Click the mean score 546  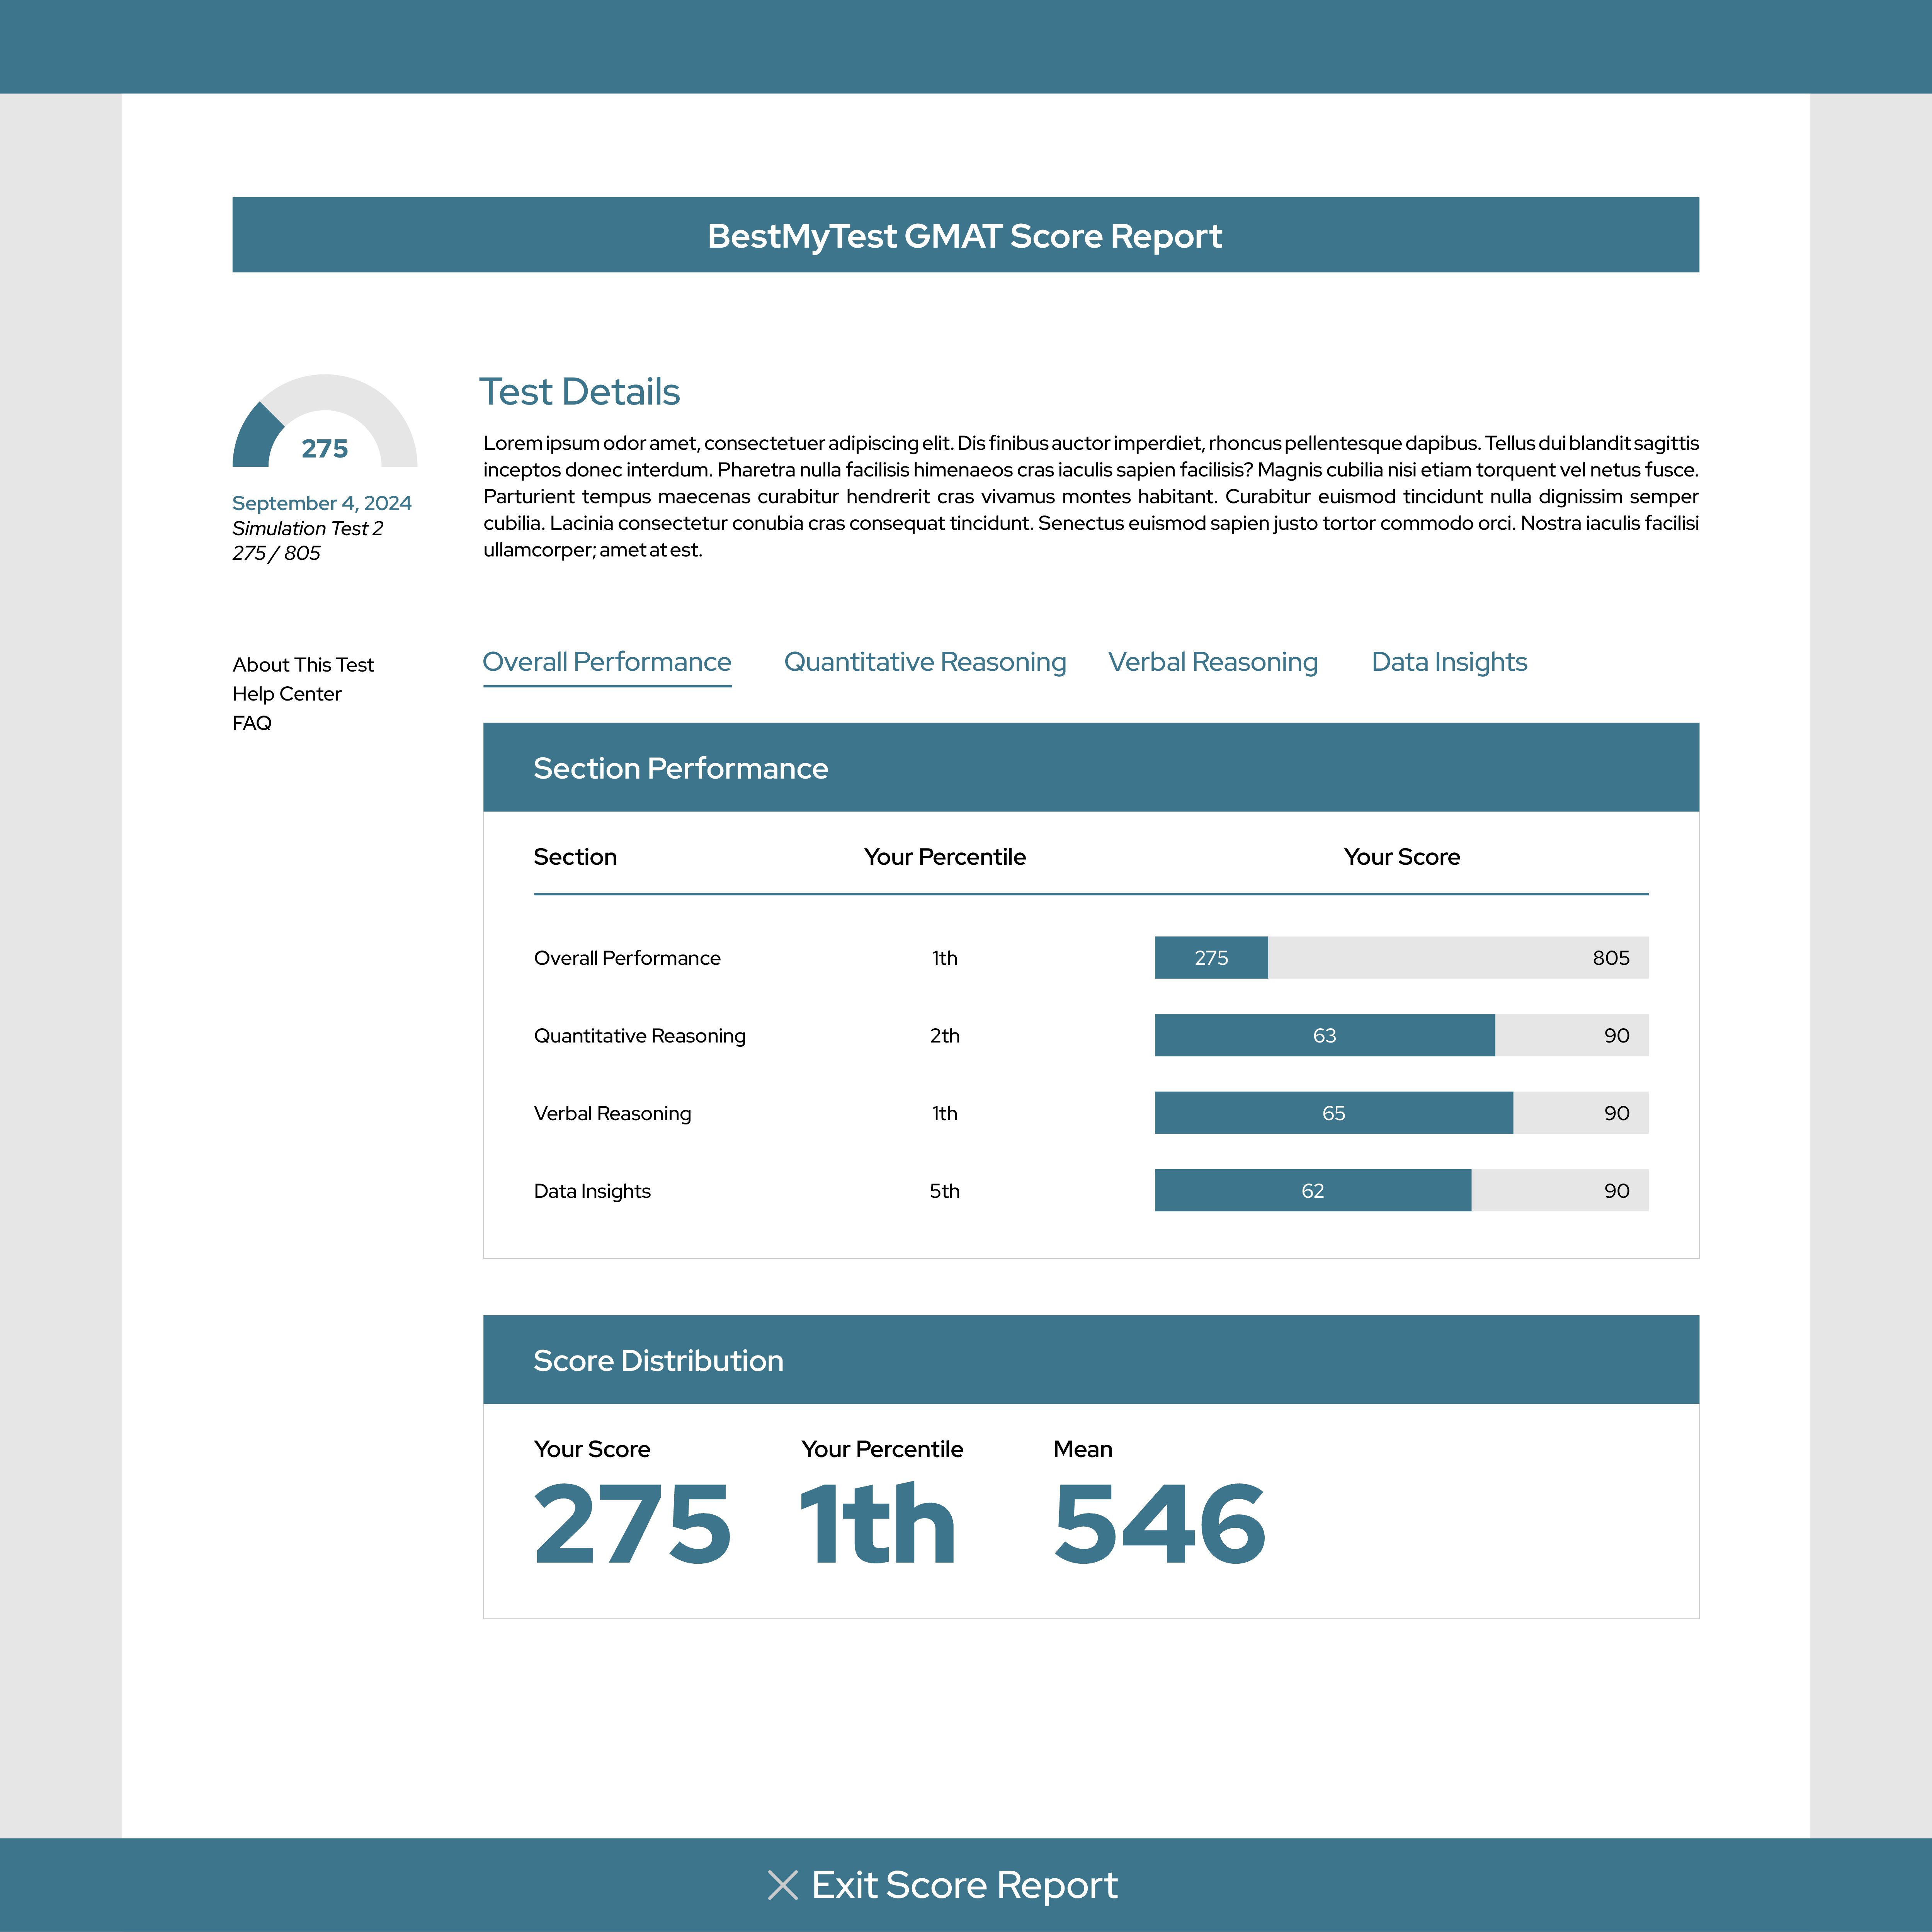click(x=1160, y=1524)
